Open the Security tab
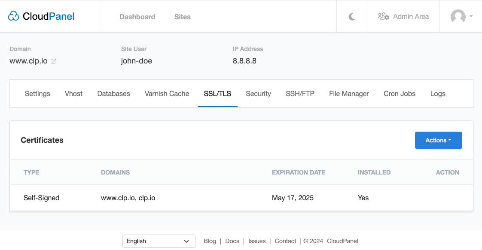 tap(258, 93)
